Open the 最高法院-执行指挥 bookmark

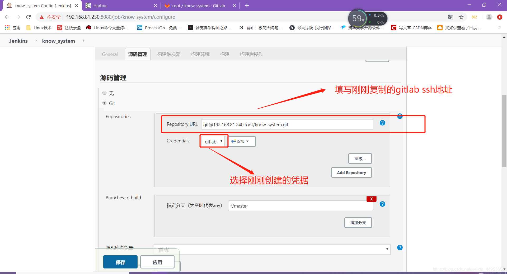[312, 28]
